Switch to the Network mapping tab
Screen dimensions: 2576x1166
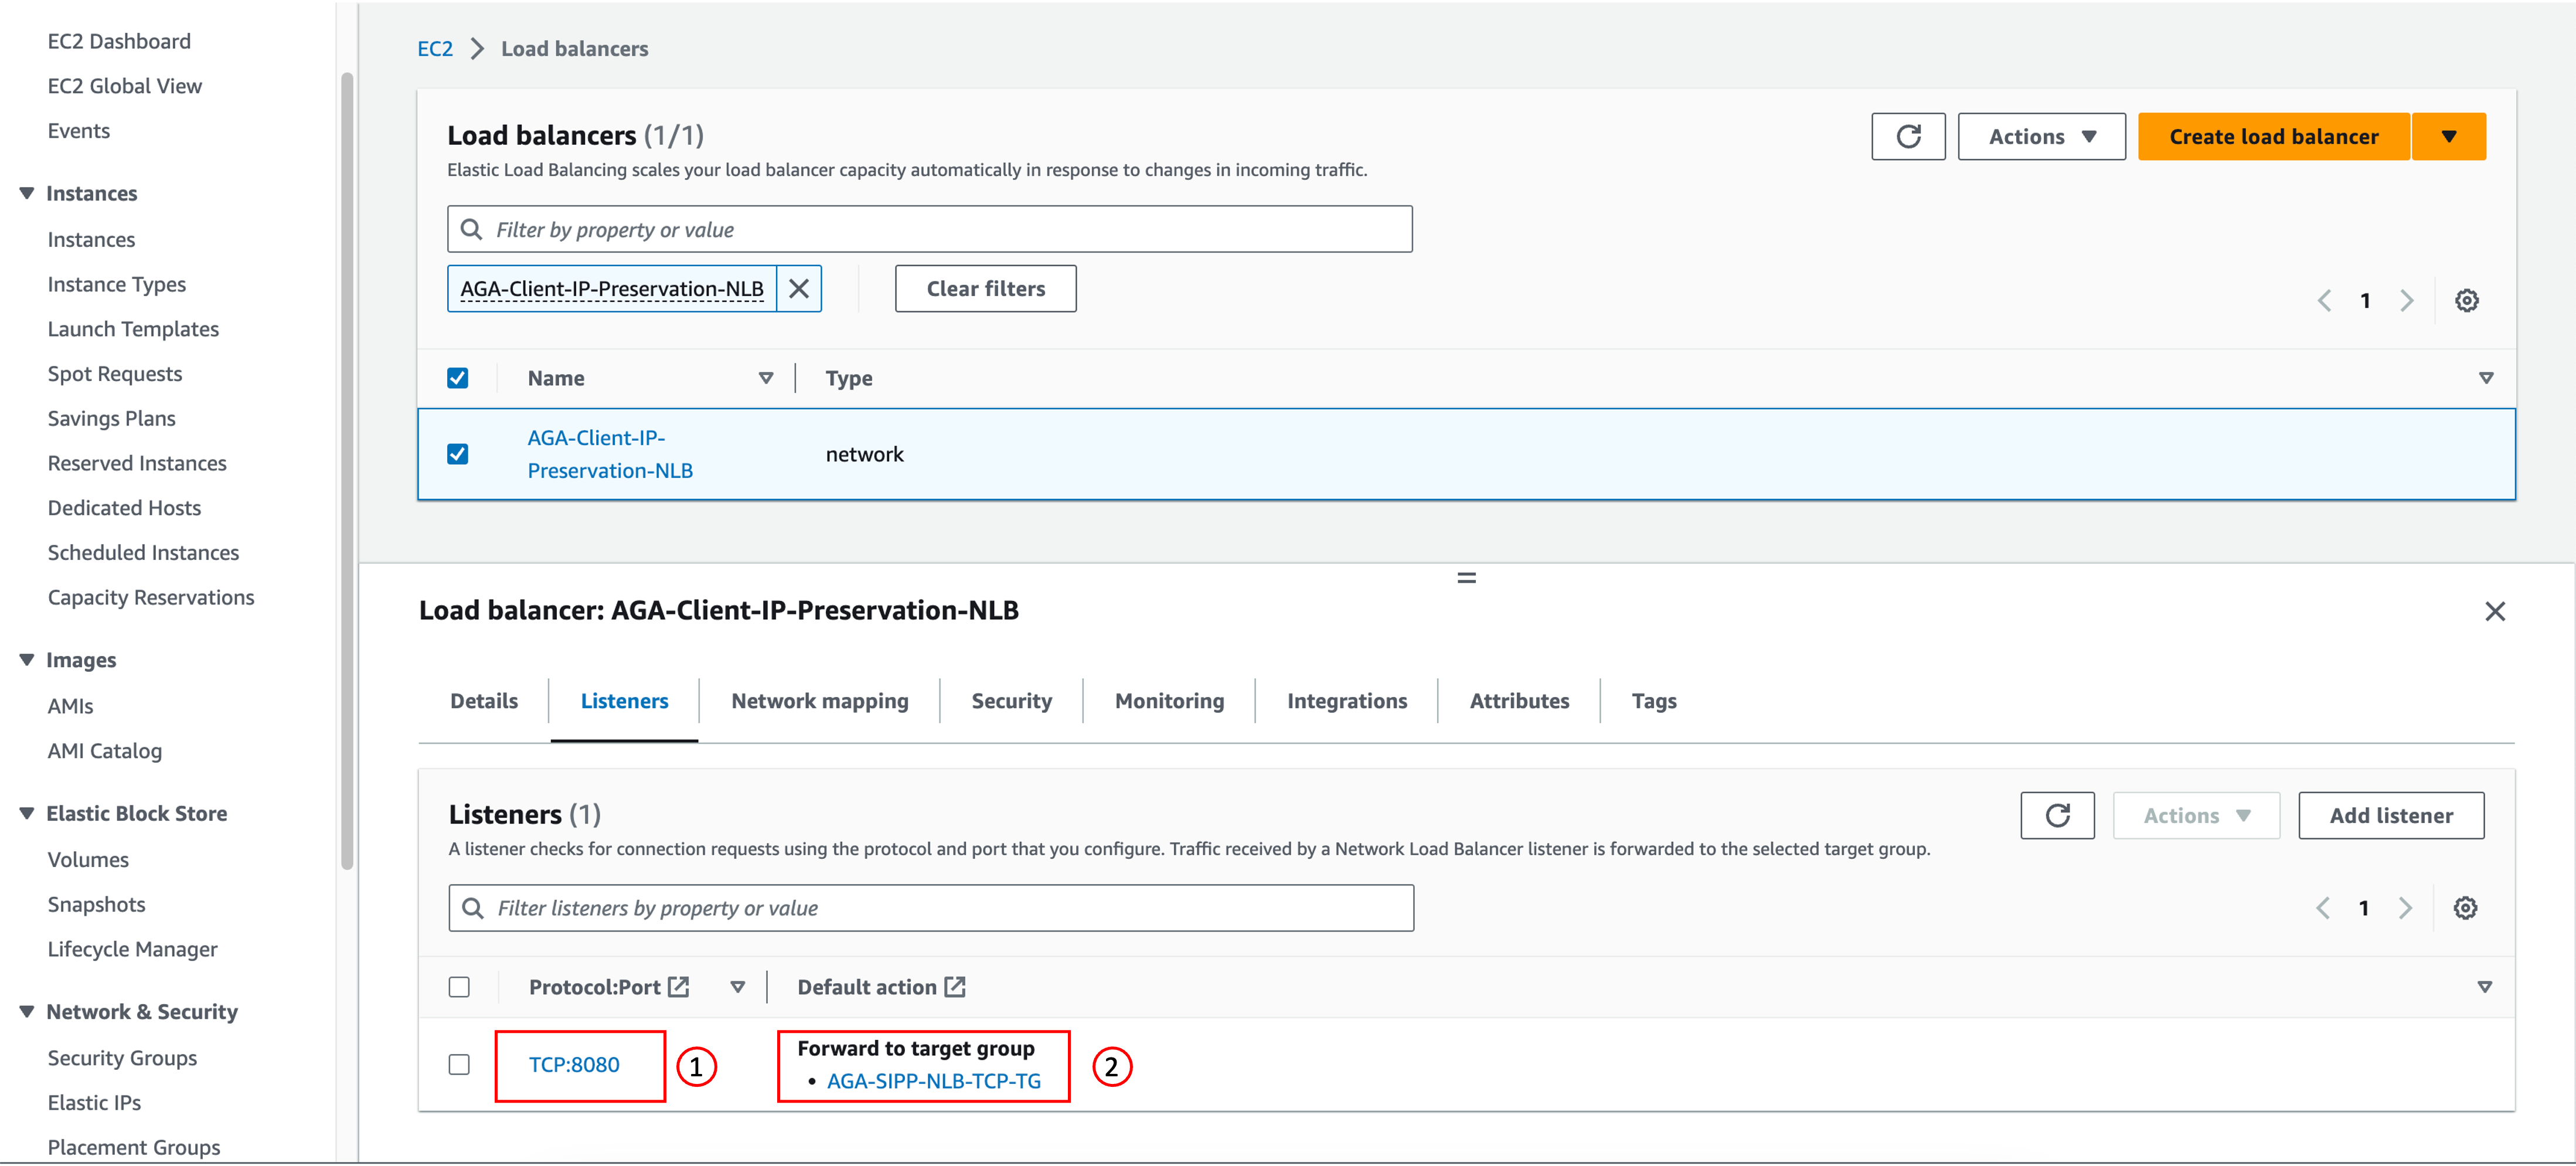coord(819,701)
